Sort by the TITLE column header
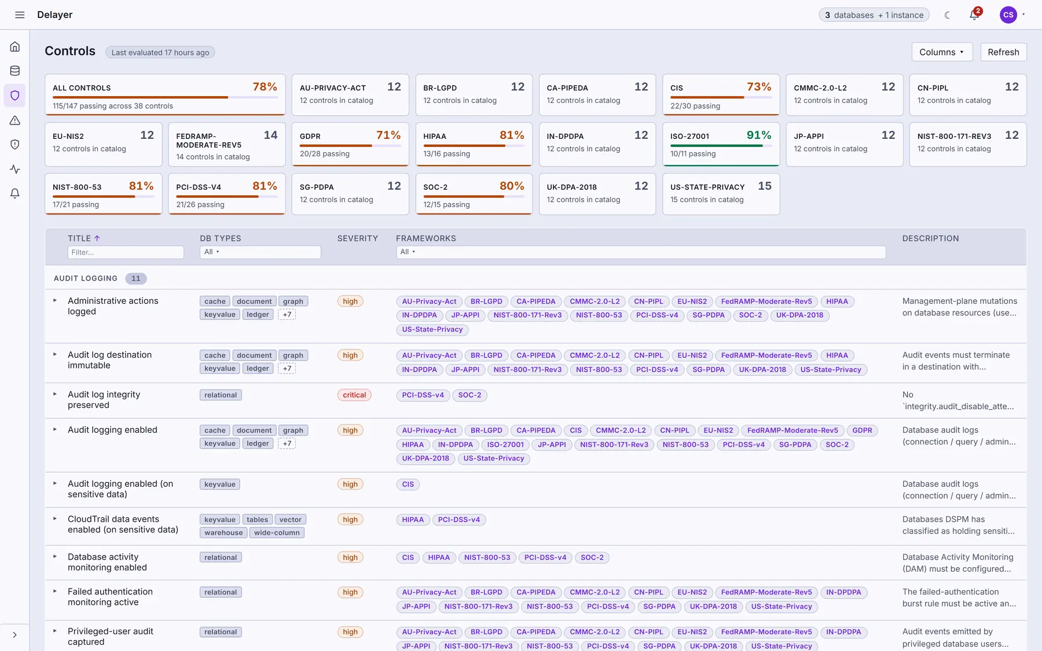The image size is (1042, 651). [84, 238]
